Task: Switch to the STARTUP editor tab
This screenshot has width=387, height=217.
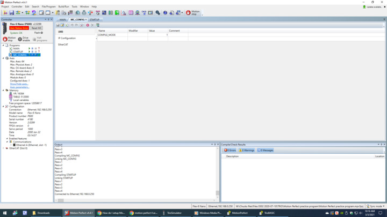Action: [x=94, y=19]
